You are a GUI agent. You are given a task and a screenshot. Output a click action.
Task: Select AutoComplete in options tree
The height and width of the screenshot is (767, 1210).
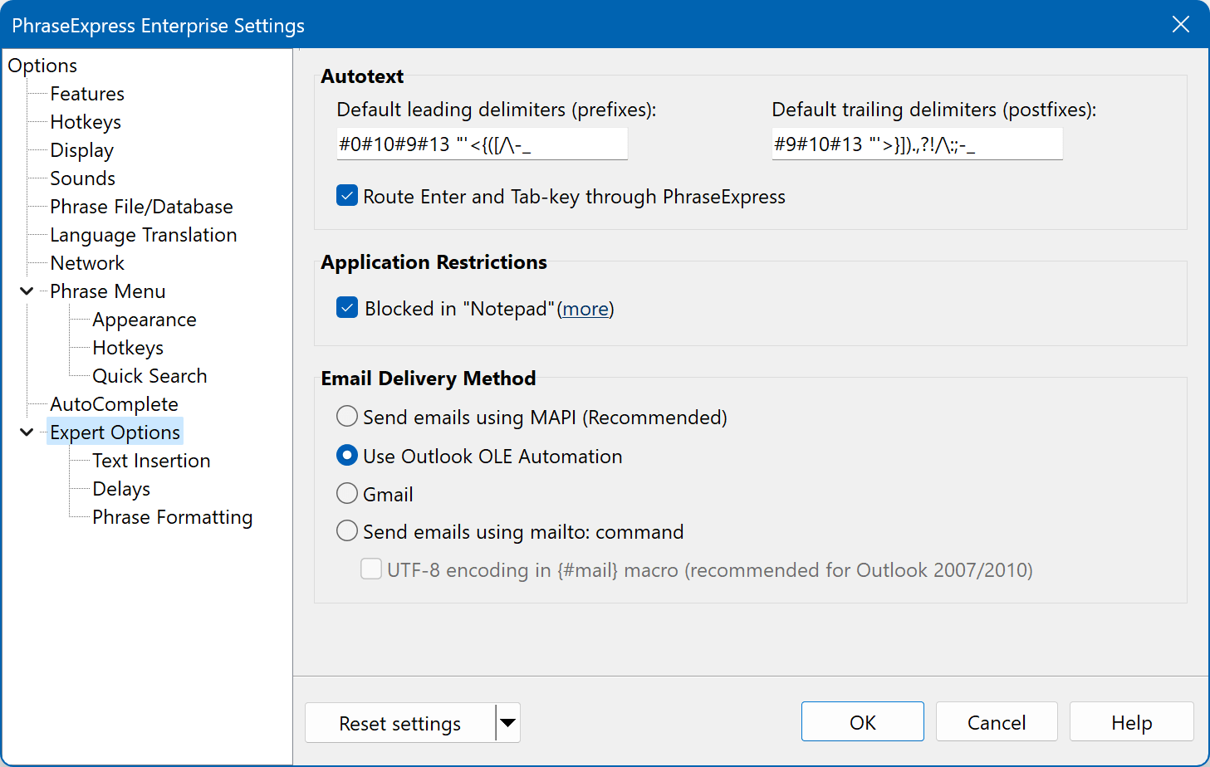pos(114,404)
